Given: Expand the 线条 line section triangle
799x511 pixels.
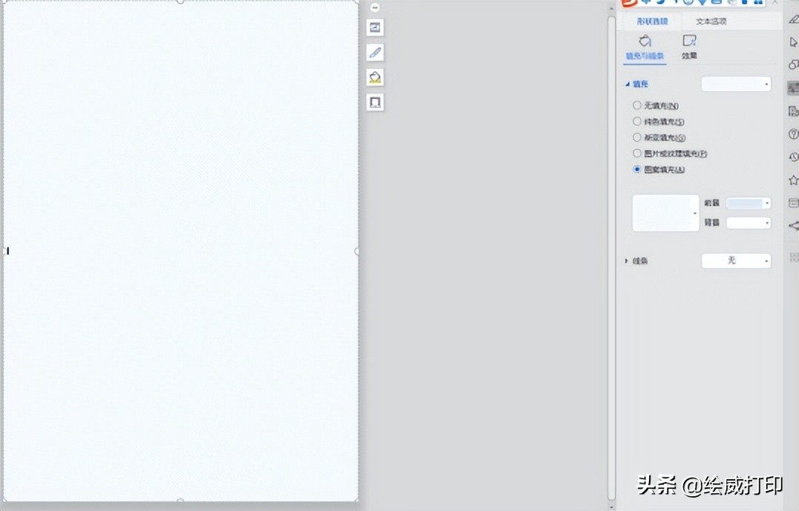Looking at the screenshot, I should 627,261.
